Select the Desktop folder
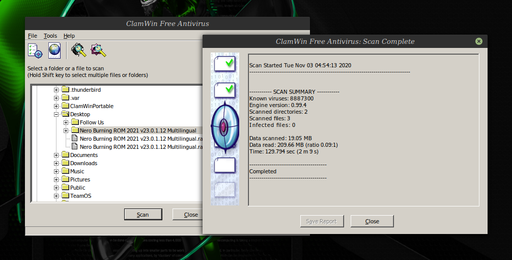512x260 pixels. point(80,114)
